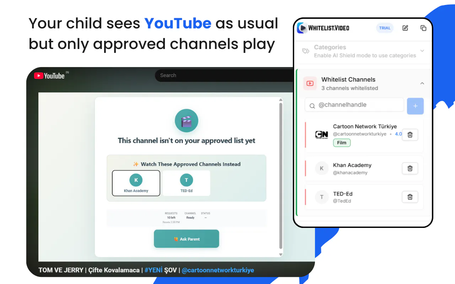This screenshot has width=455, height=284.
Task: Open the edit pencil icon in extension header
Action: (405, 28)
